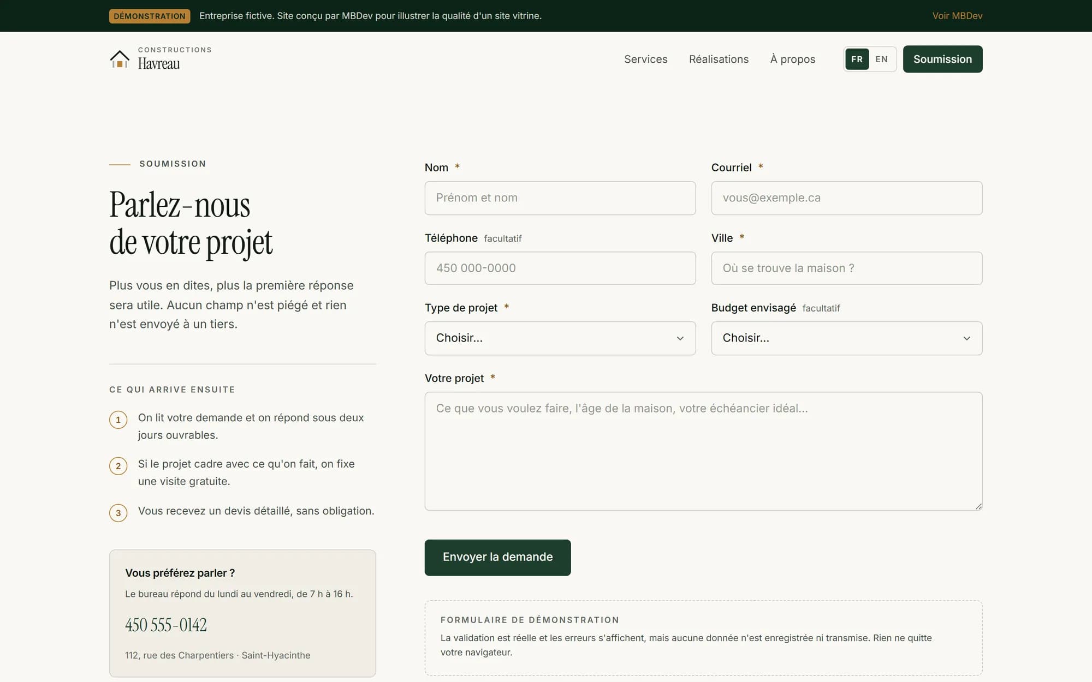Open the Budget envisagé dropdown
1092x682 pixels.
click(x=846, y=338)
